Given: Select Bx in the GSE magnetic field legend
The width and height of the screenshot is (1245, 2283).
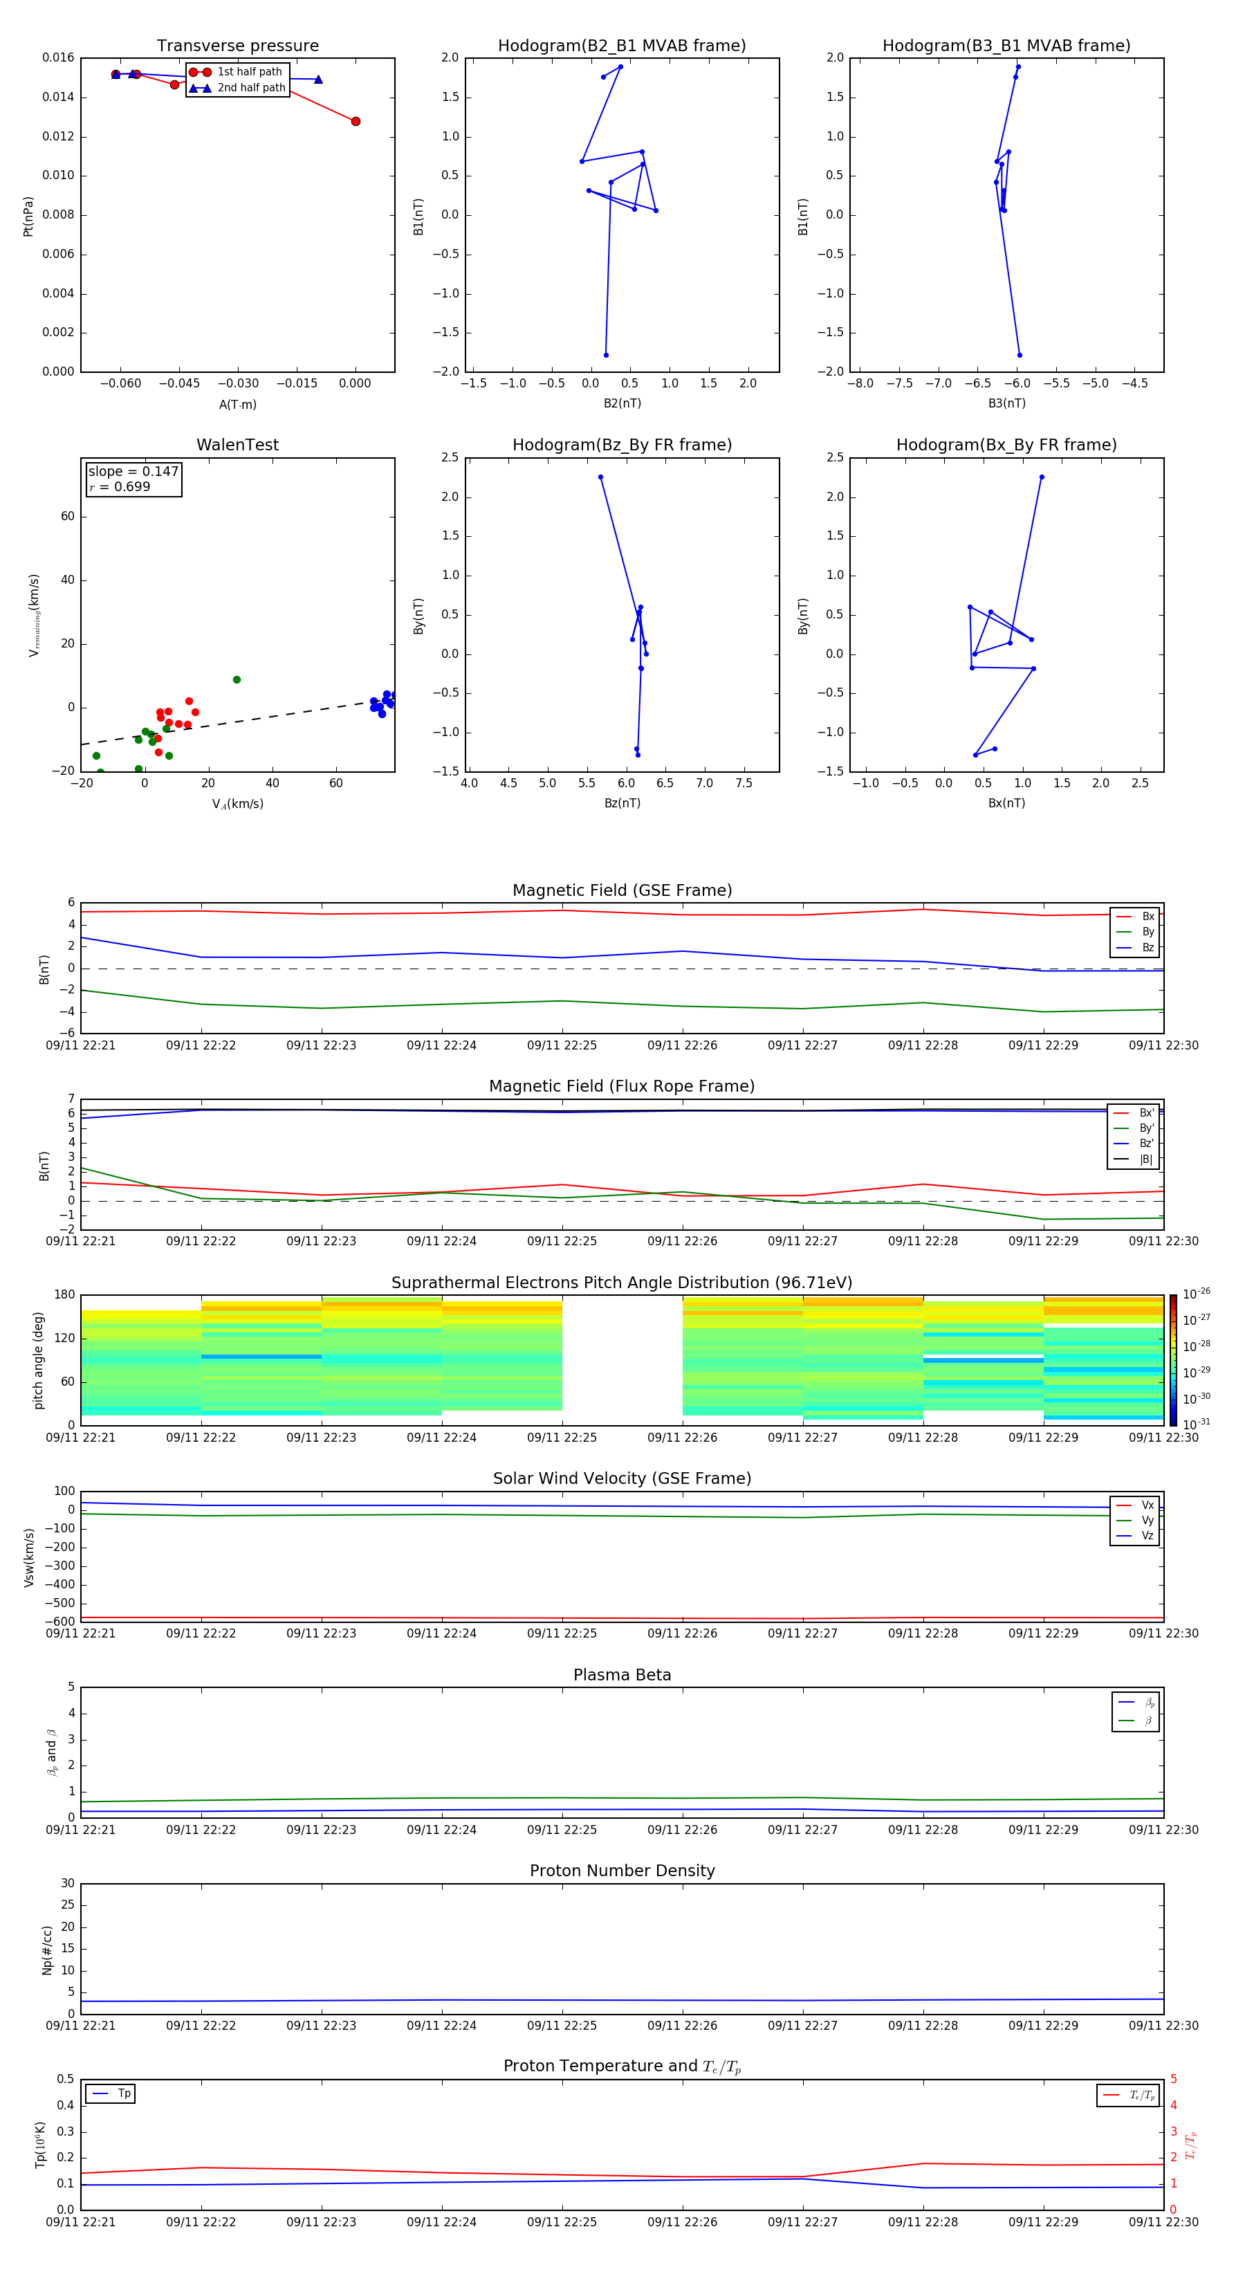Looking at the screenshot, I should pos(1135,917).
